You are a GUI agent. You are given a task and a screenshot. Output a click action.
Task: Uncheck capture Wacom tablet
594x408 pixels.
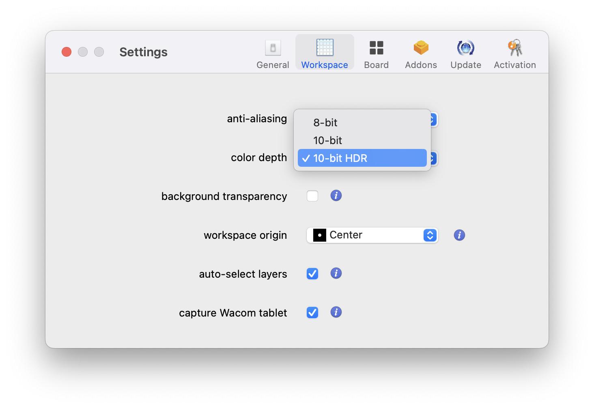(x=312, y=312)
